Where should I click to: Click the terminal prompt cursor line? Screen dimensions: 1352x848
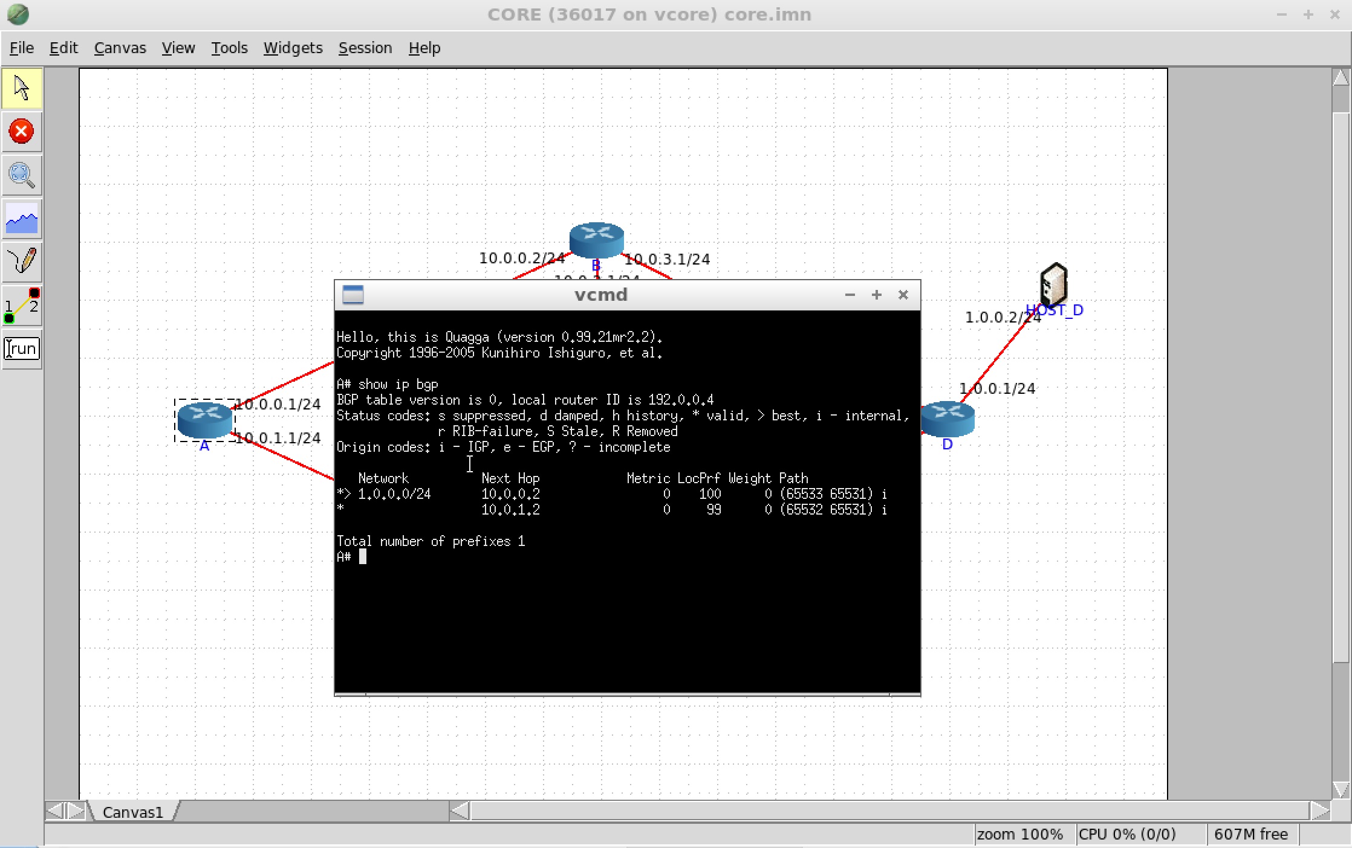coord(351,557)
